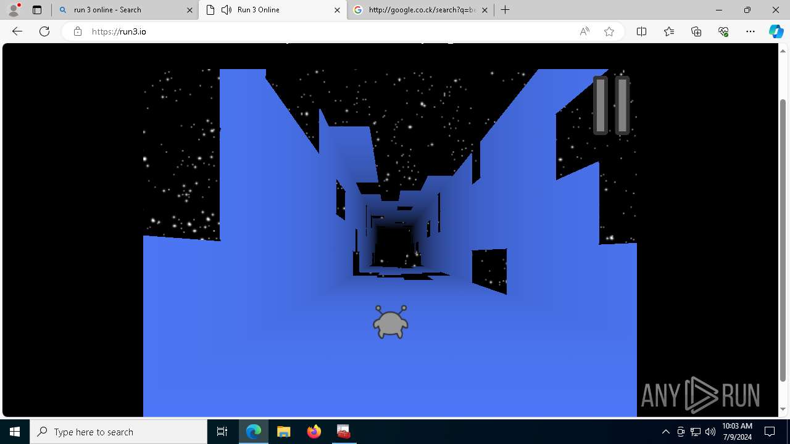790x444 pixels.
Task: Click the taskbar search box
Action: click(x=118, y=432)
